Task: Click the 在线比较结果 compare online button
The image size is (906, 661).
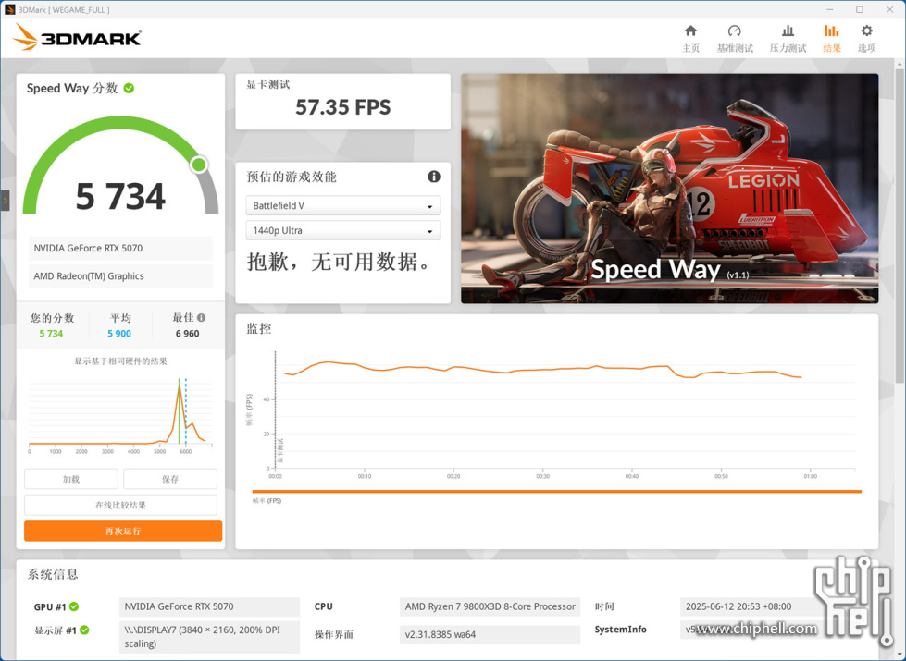Action: (x=120, y=505)
